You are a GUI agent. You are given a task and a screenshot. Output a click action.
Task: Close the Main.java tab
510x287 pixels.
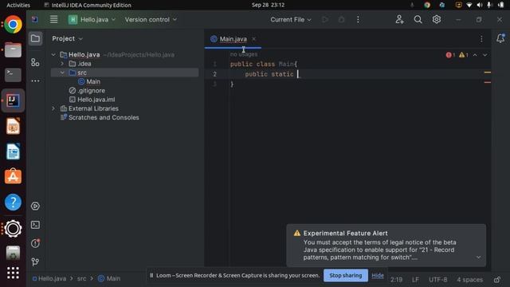(x=253, y=39)
